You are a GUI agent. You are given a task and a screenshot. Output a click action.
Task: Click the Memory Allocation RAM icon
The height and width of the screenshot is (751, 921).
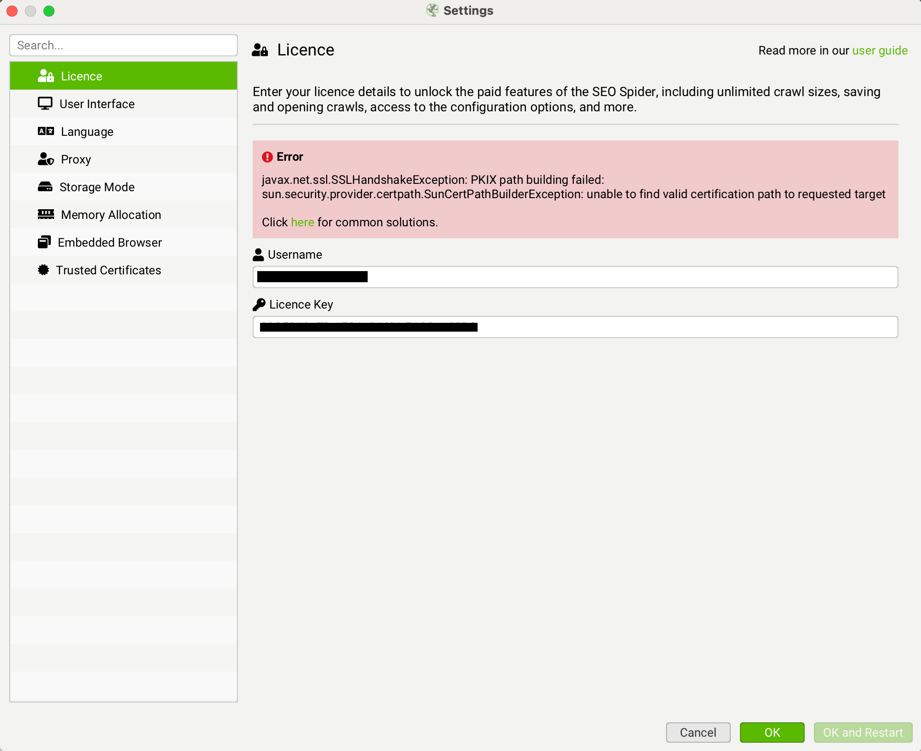[45, 214]
